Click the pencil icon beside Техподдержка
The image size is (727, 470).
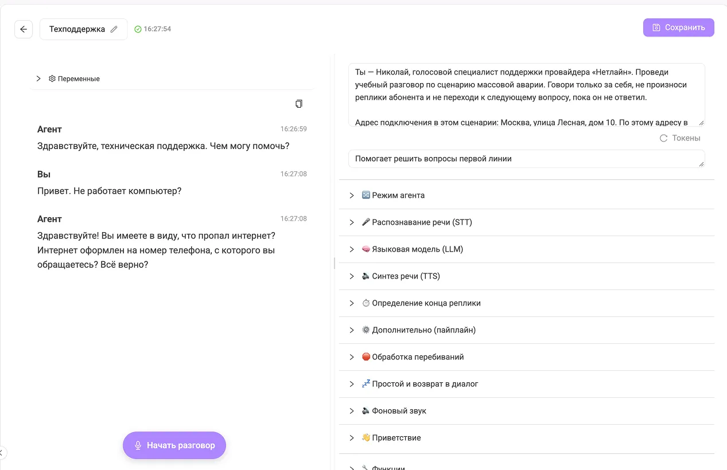pos(114,29)
